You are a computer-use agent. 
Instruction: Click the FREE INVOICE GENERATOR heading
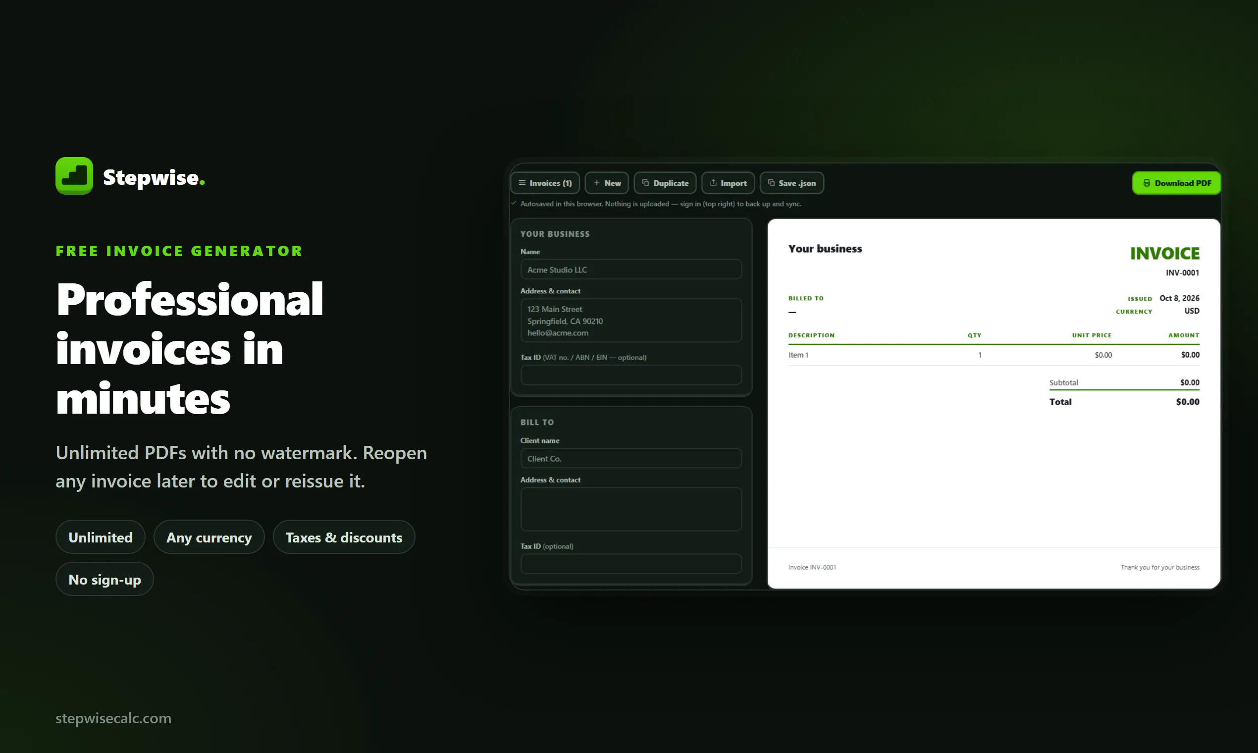coord(179,251)
